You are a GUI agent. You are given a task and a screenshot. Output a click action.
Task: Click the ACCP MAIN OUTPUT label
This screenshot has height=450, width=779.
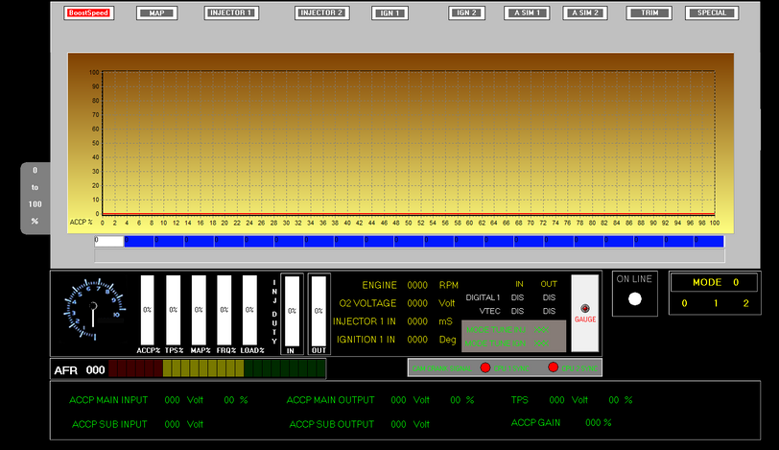coord(330,400)
